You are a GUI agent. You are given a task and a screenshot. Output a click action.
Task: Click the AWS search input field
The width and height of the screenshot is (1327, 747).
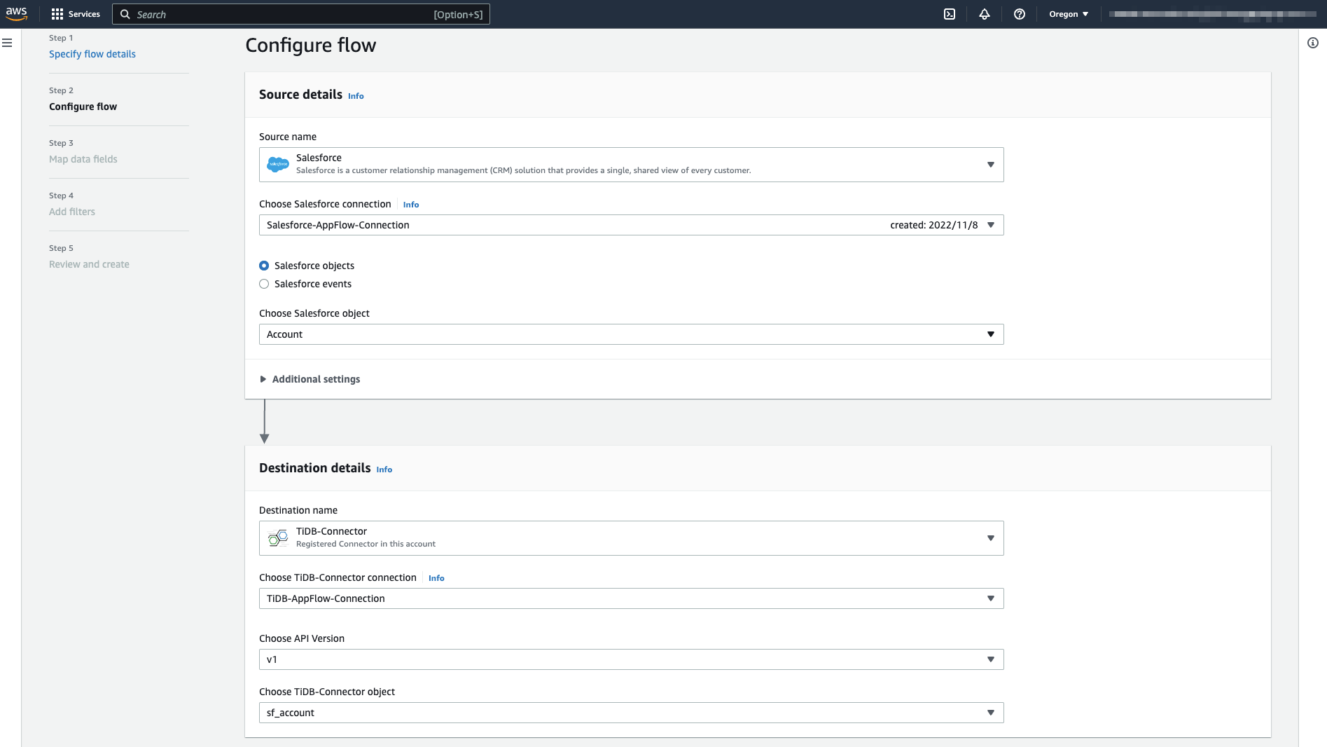tap(280, 14)
